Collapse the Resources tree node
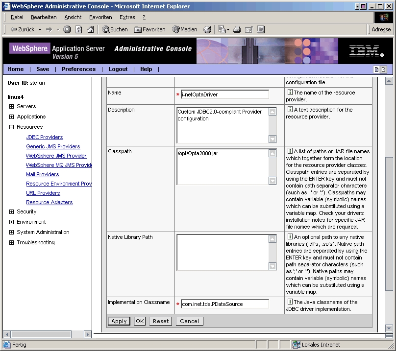This screenshot has height=351, width=396. 11,127
